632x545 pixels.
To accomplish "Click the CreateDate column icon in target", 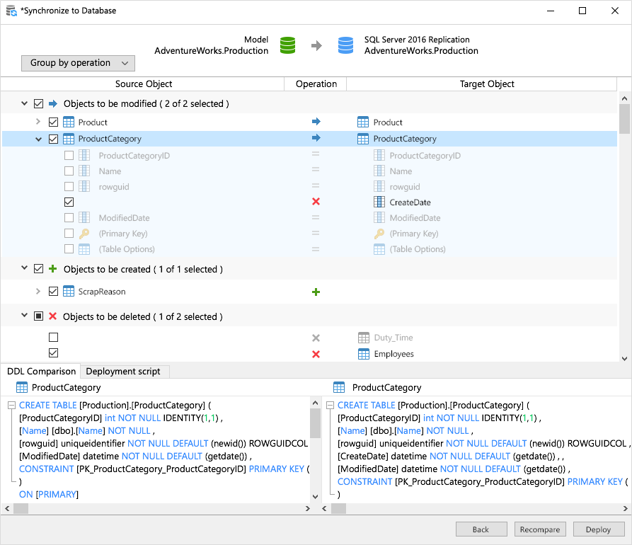I will (379, 202).
